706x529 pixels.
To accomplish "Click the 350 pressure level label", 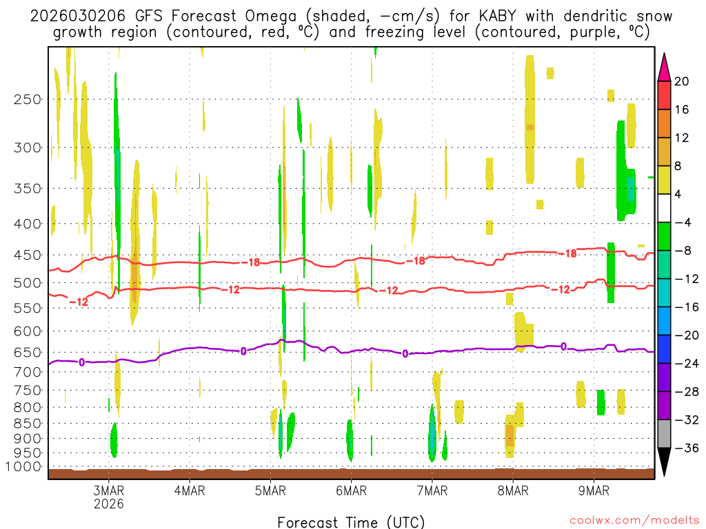I will pos(28,189).
